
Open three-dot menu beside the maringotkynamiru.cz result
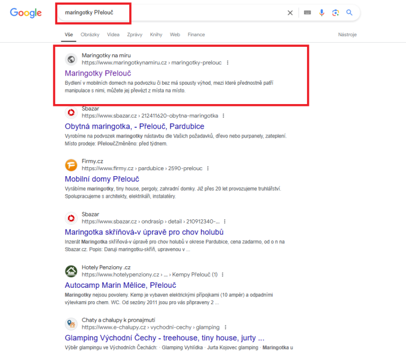tap(228, 63)
